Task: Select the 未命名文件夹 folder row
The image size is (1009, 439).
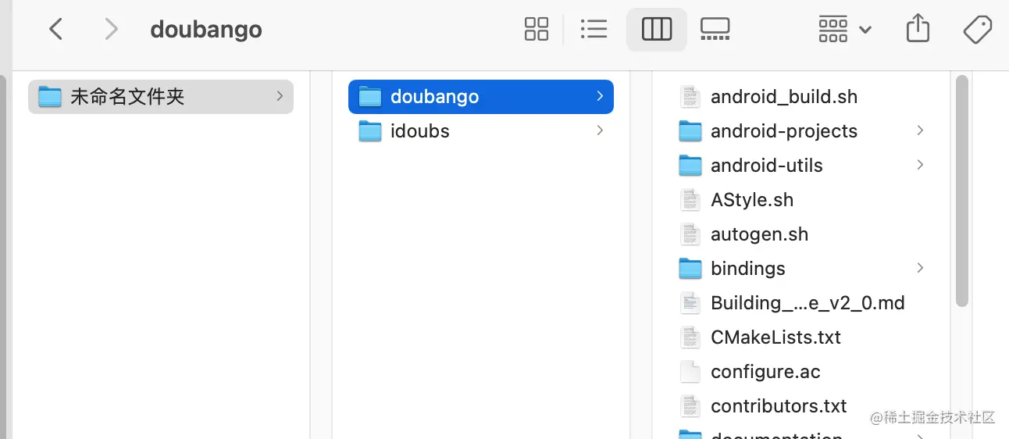Action: 161,97
